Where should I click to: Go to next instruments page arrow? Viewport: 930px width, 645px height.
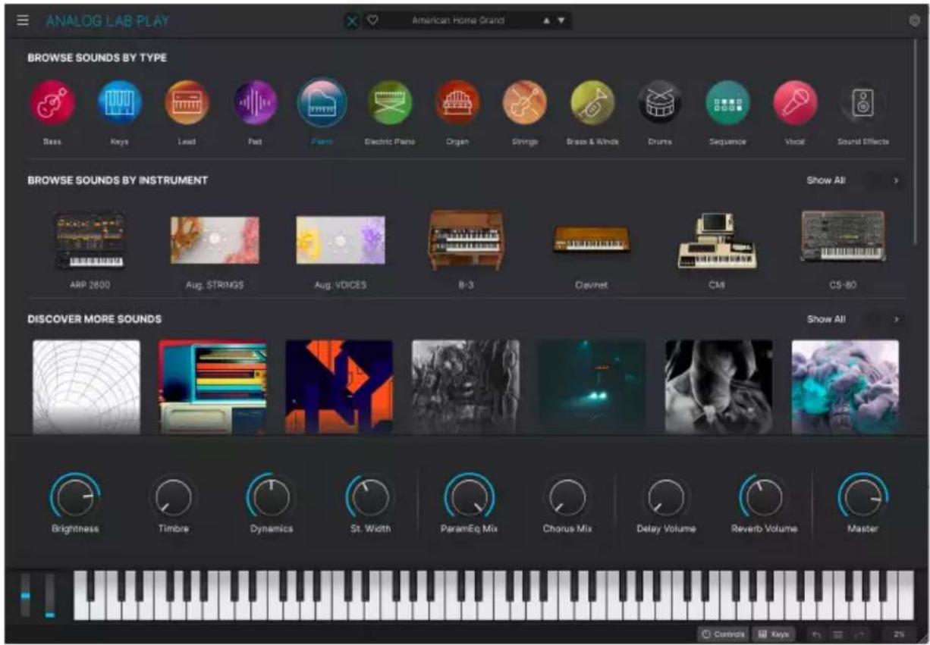coord(896,181)
